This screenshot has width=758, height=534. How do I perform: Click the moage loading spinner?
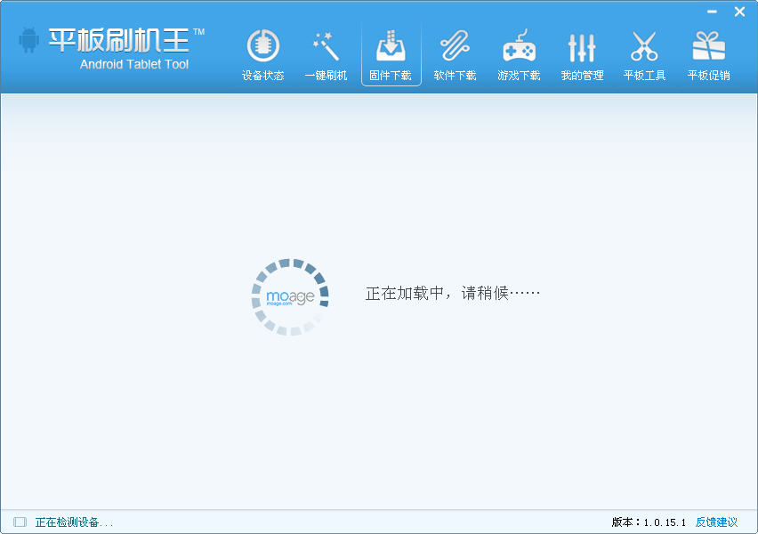(x=290, y=297)
